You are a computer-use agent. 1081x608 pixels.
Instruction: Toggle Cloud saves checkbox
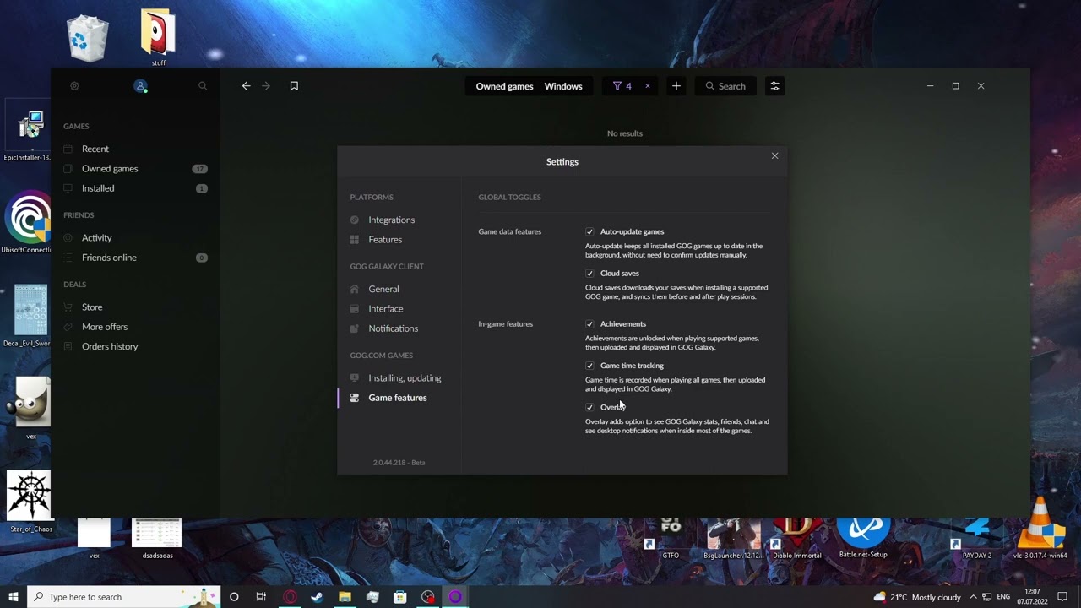(x=589, y=274)
